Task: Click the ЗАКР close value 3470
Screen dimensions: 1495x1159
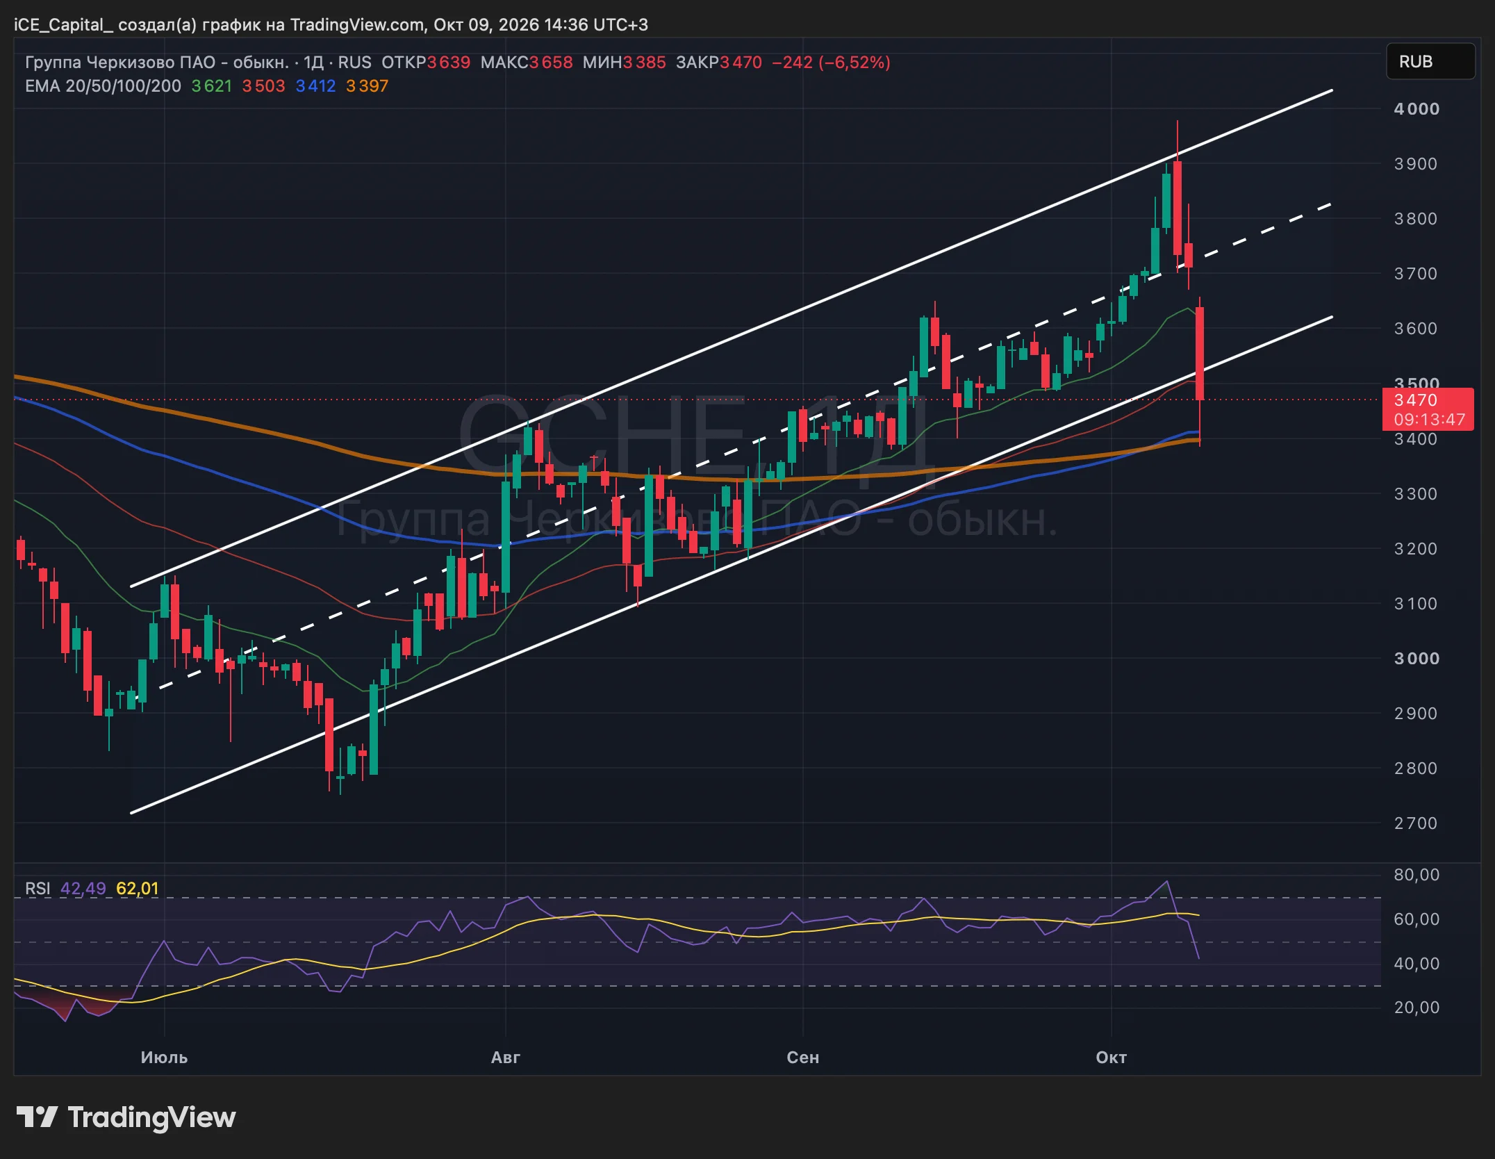Action: coord(741,63)
